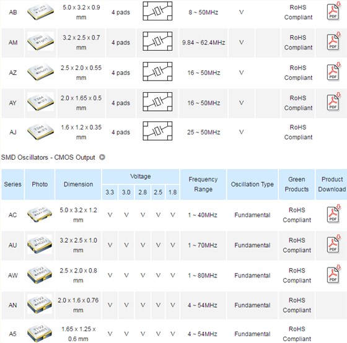
Task: Select the AU oscillator product photo
Action: (x=40, y=245)
